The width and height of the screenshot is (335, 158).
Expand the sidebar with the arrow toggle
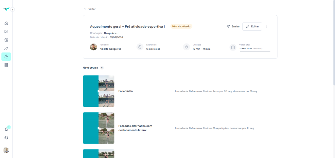[x=12, y=9]
